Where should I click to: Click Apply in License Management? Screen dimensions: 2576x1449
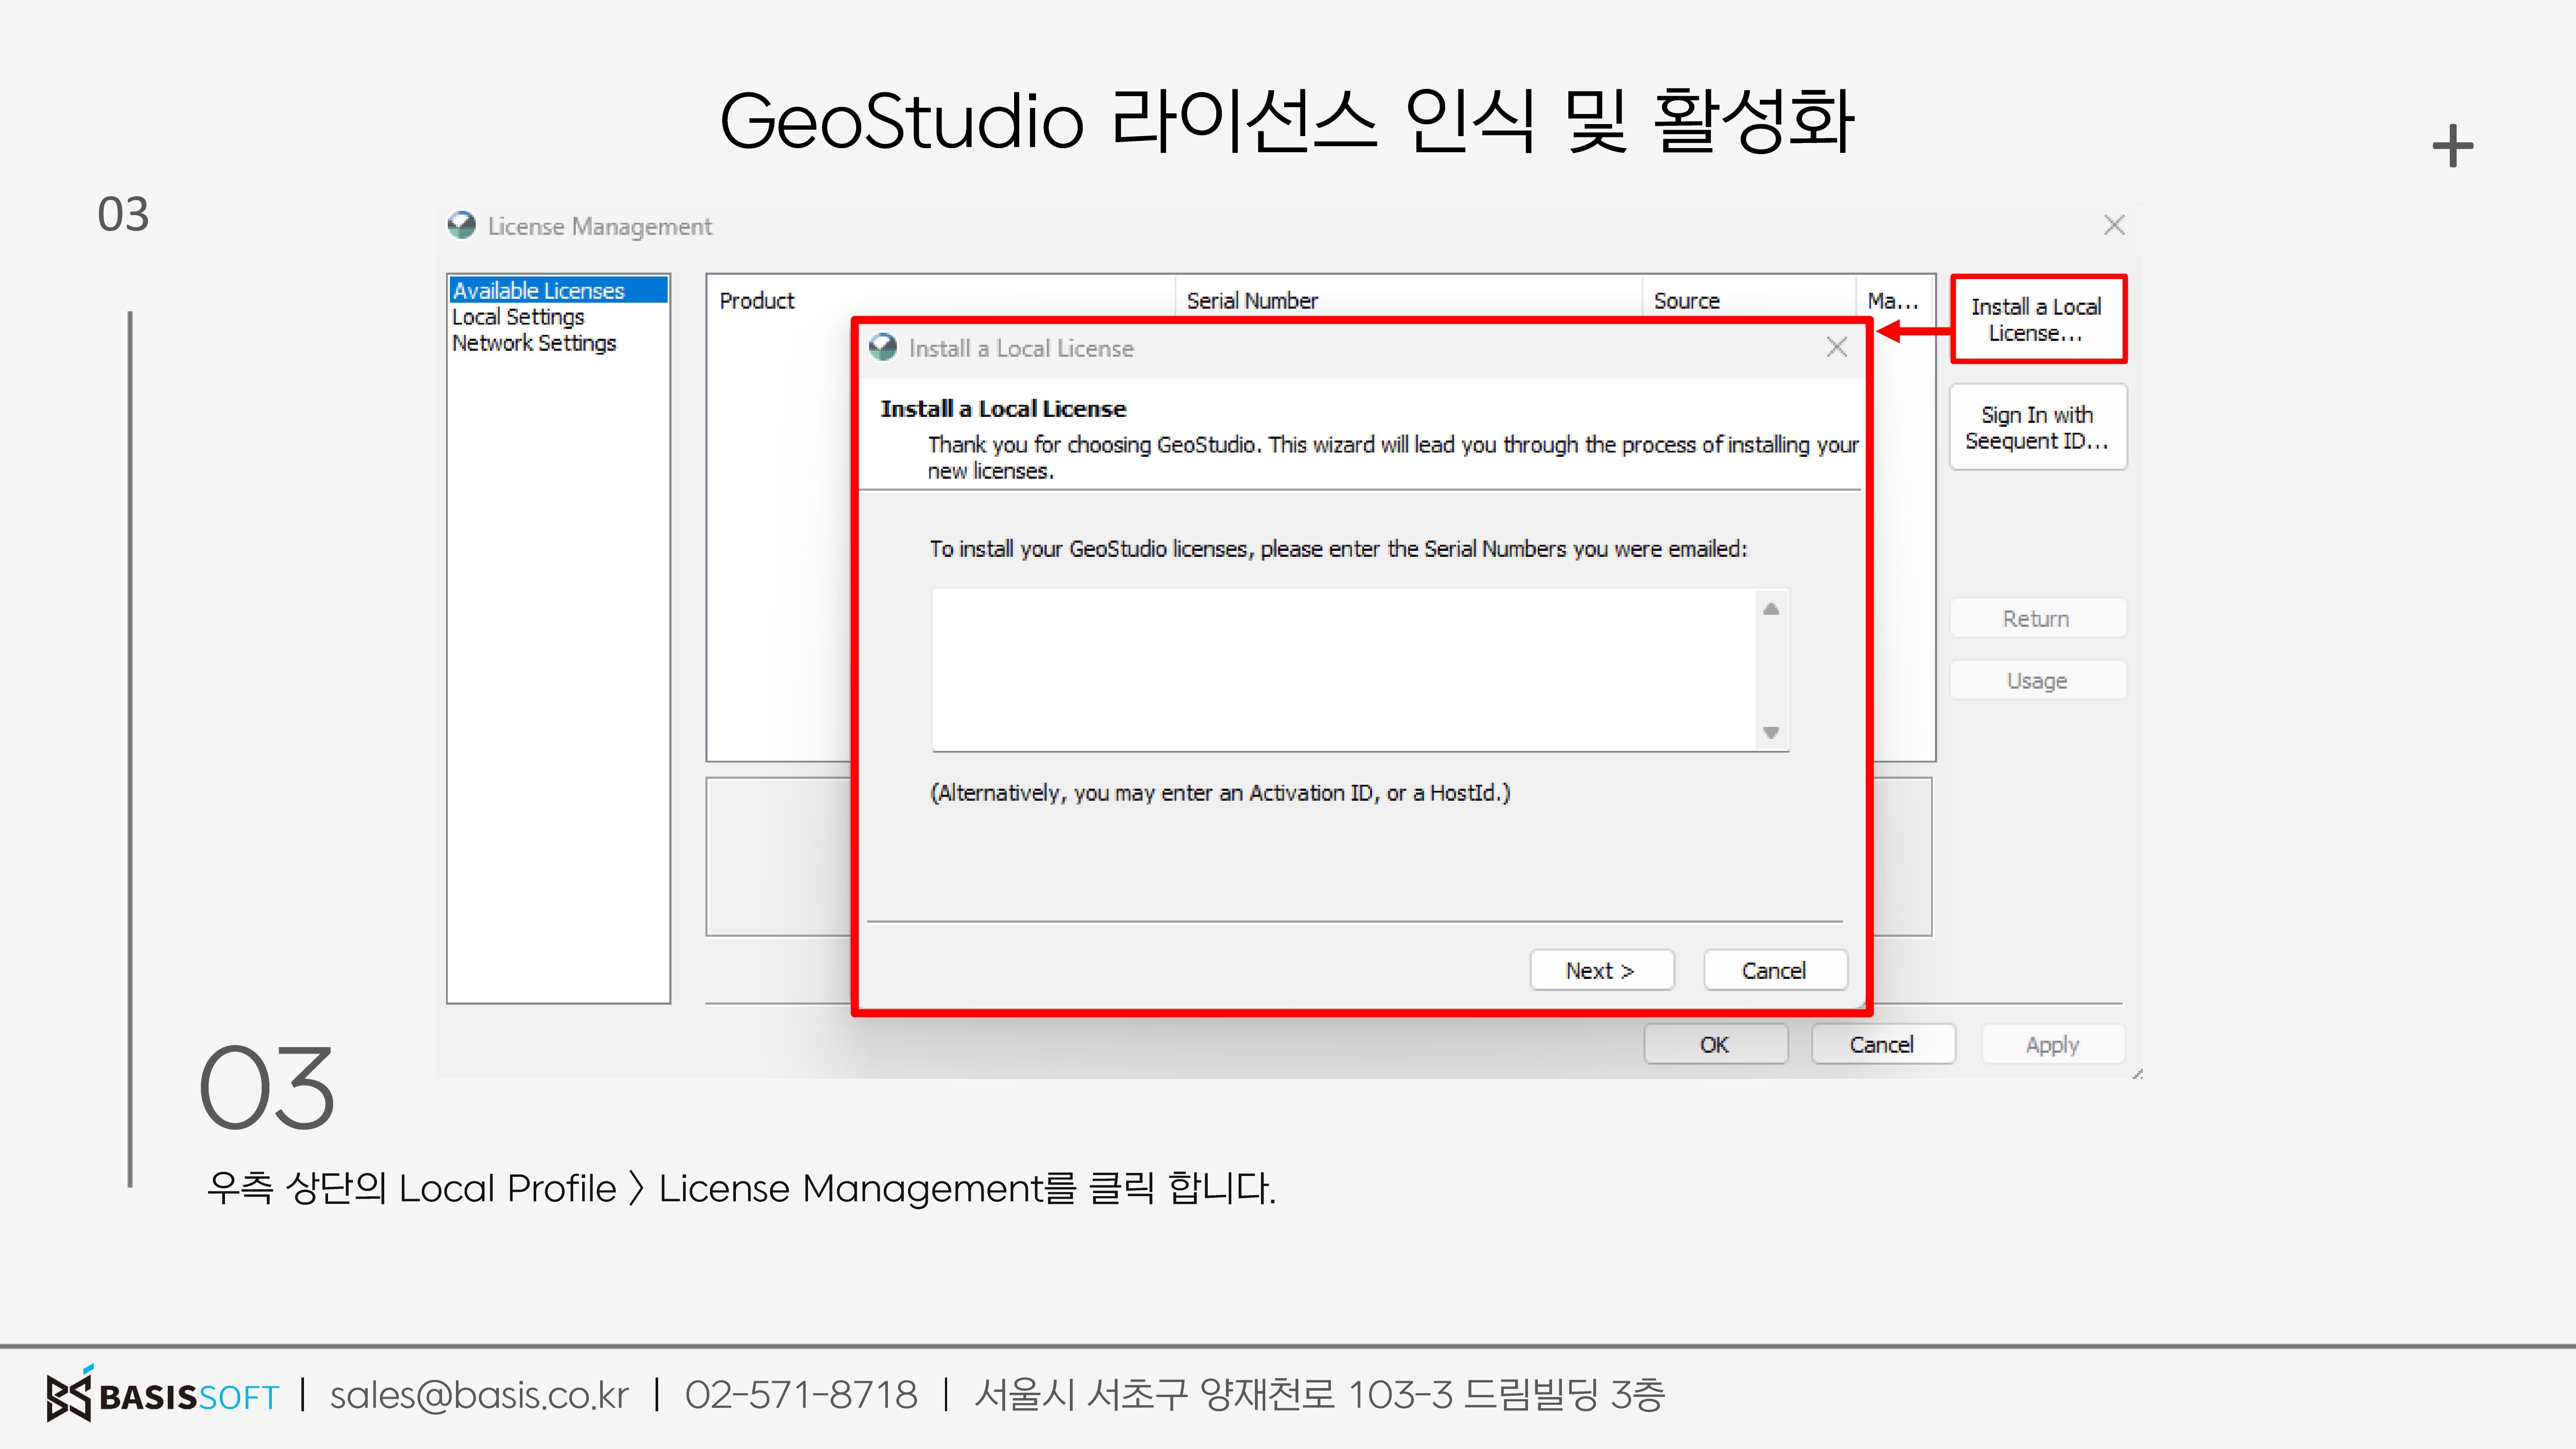click(x=2052, y=1044)
